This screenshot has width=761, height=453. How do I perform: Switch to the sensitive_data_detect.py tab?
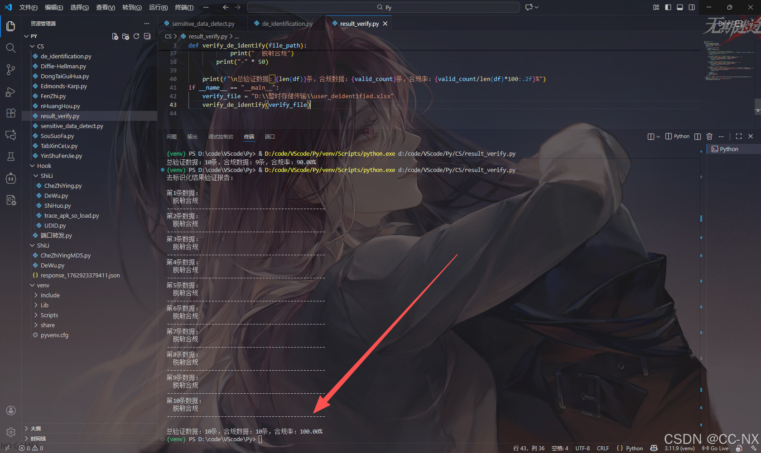click(x=203, y=24)
